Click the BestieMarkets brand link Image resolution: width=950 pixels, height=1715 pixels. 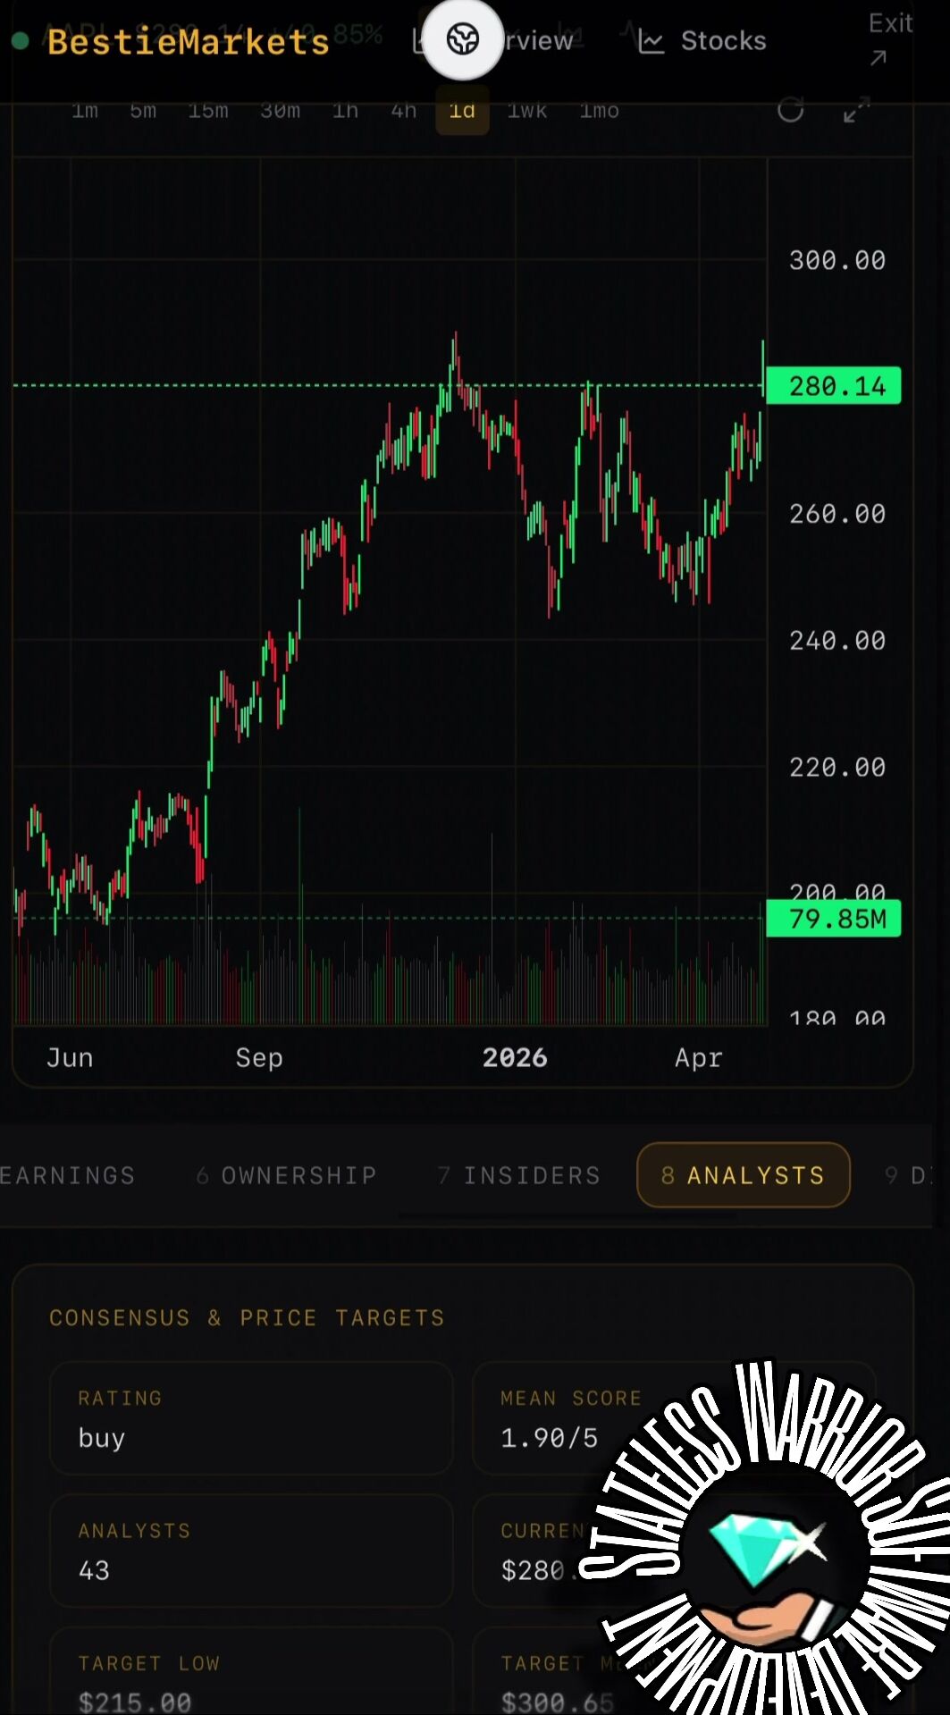pos(189,42)
